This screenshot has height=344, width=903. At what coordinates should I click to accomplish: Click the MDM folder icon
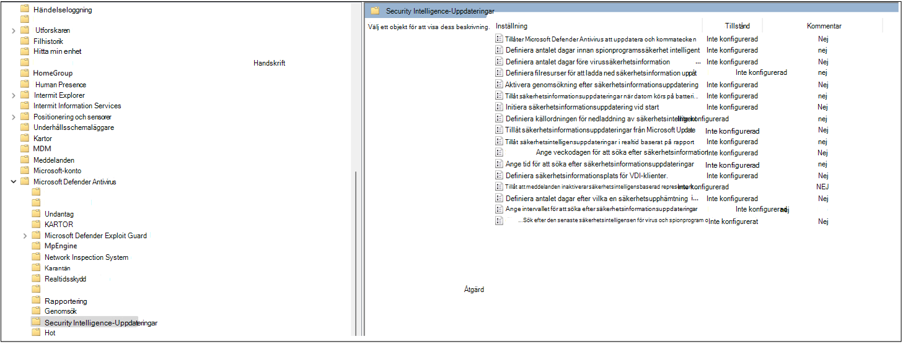coord(25,148)
